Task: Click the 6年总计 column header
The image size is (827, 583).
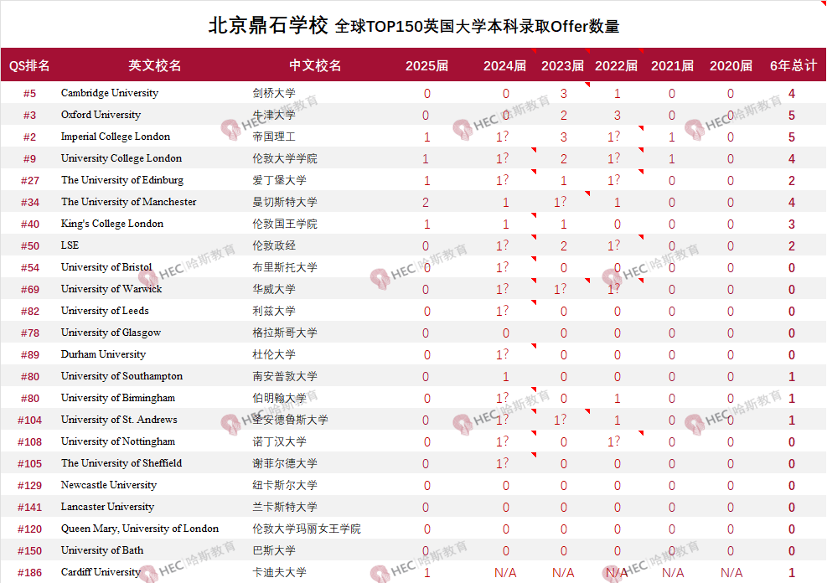Action: tap(793, 65)
